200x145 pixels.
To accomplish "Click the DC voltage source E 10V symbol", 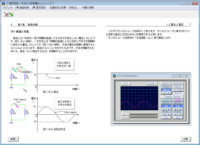I will [x=11, y=77].
